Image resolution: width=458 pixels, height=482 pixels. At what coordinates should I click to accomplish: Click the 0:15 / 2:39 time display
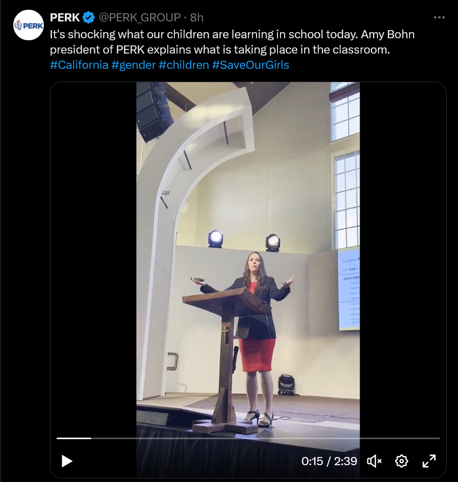[x=329, y=461]
